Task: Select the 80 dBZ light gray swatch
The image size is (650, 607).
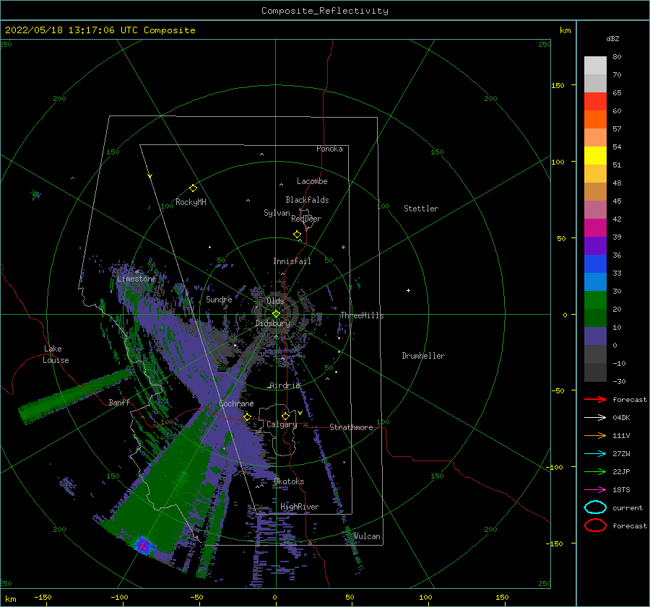Action: click(x=595, y=65)
